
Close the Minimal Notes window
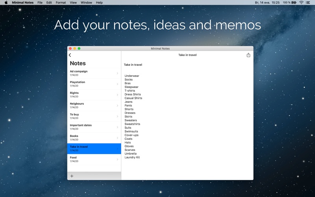pos(70,48)
